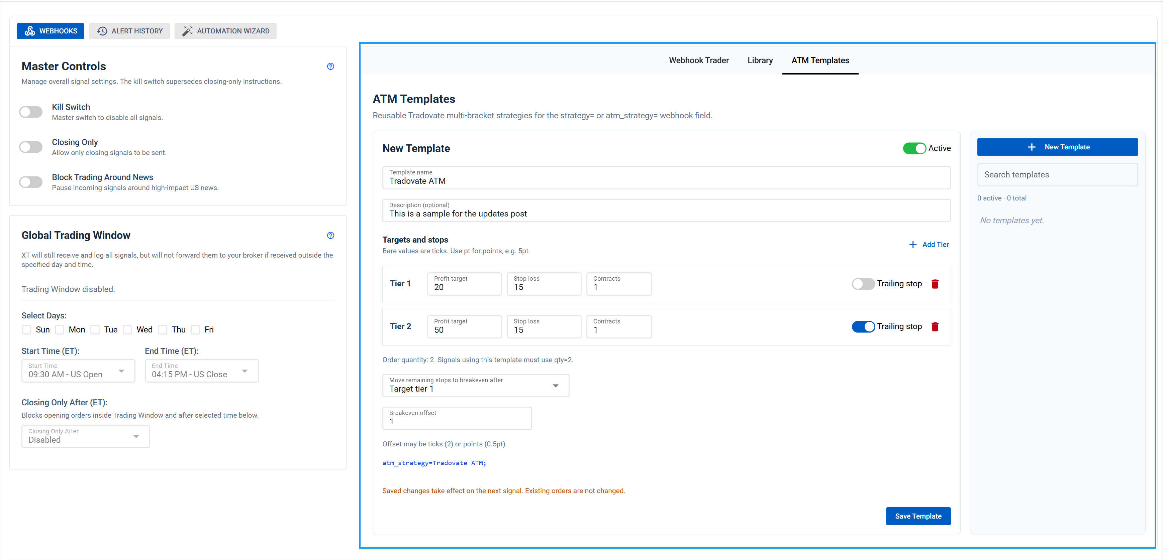Screen dimensions: 1163x560
Task: Delete Tier 2 with trash icon
Action: (935, 326)
